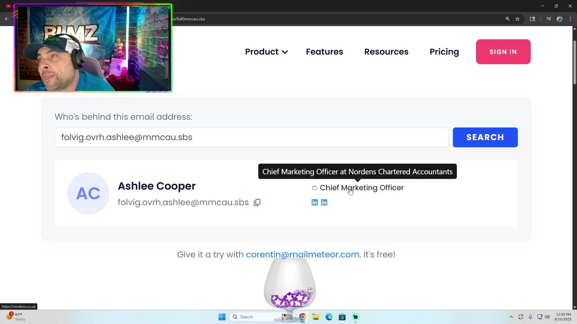Open Google Chrome from the taskbar
The height and width of the screenshot is (324, 577).
click(x=302, y=317)
